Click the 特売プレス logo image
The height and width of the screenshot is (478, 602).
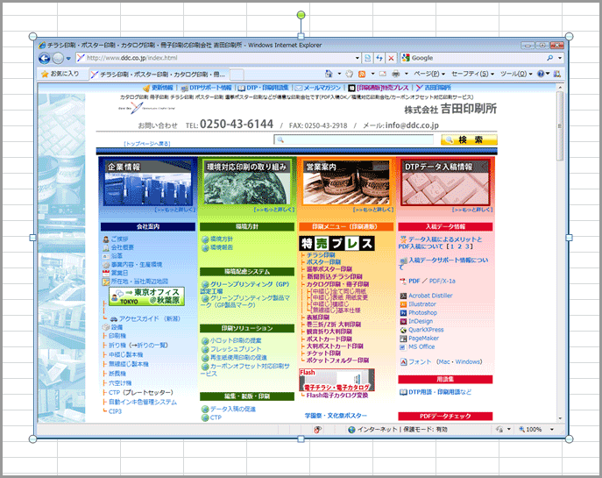336,243
